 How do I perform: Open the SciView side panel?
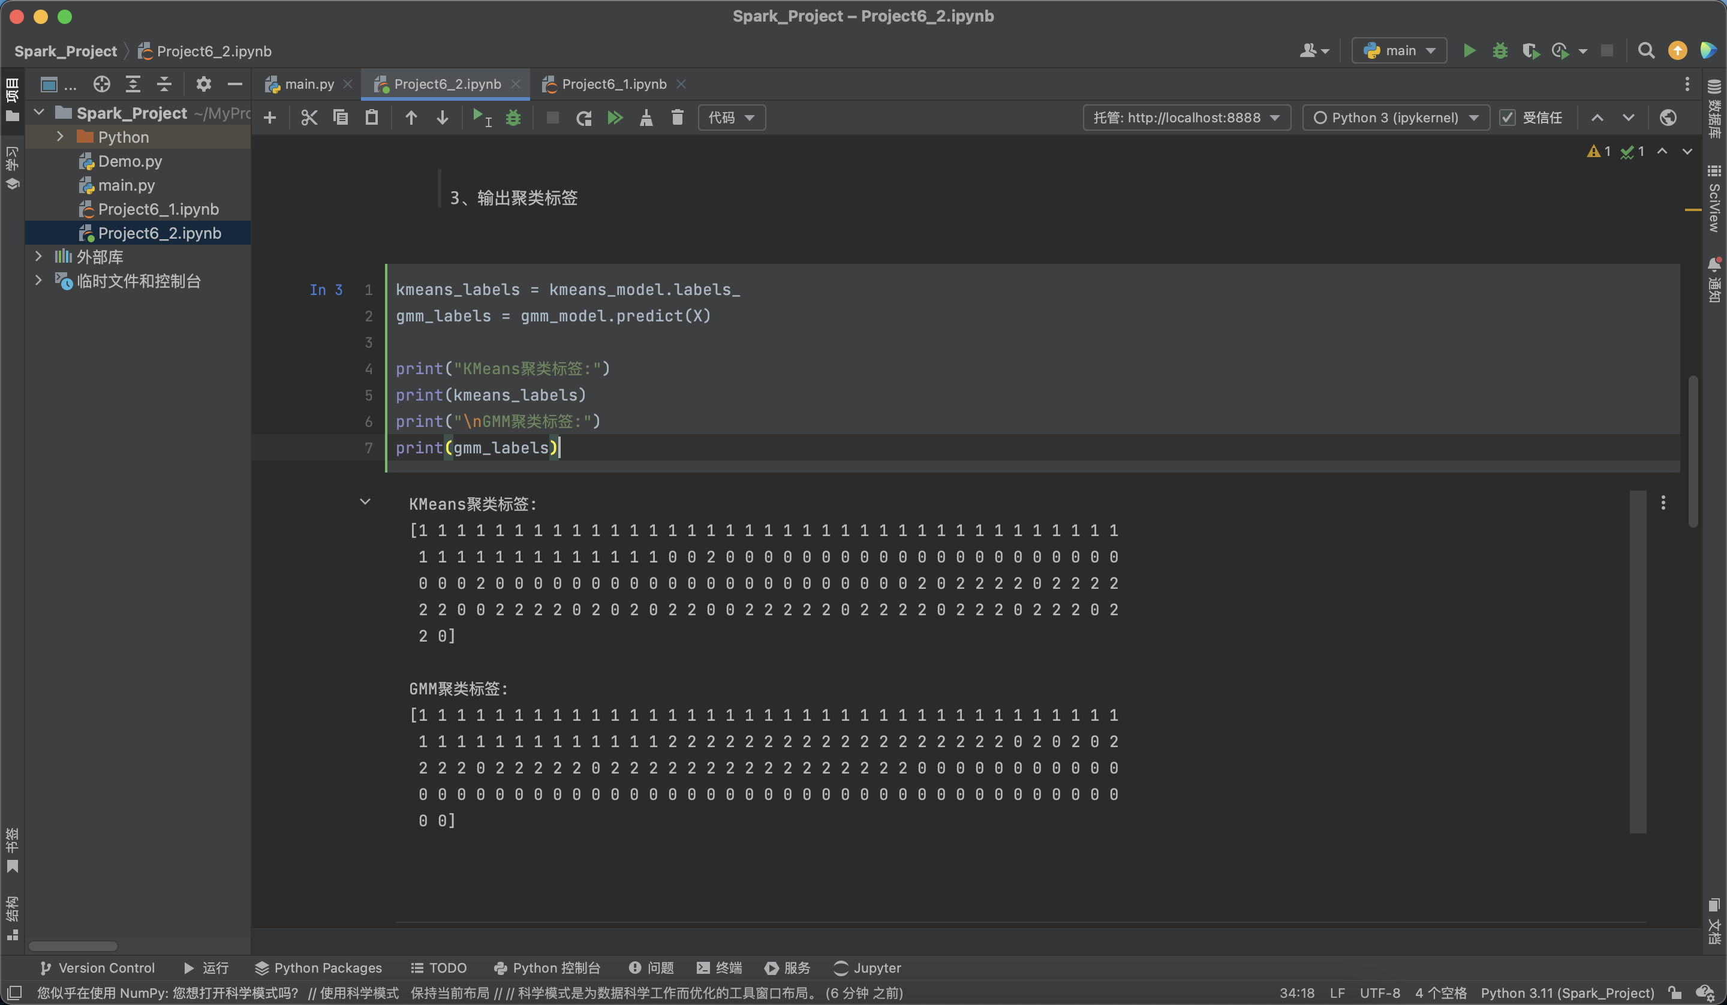coord(1714,199)
